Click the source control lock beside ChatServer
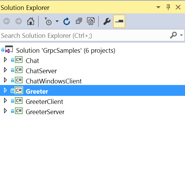185x174 pixels. [12, 70]
